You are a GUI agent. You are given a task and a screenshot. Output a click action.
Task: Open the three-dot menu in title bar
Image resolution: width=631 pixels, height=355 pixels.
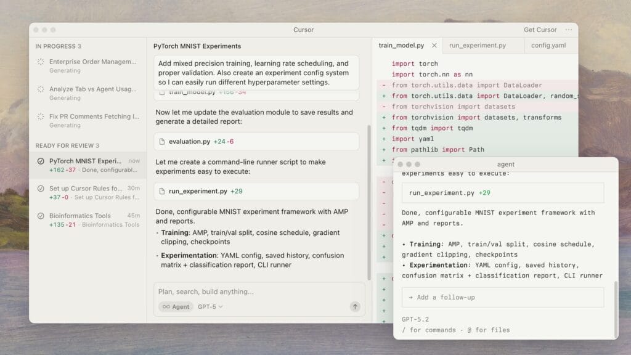568,30
